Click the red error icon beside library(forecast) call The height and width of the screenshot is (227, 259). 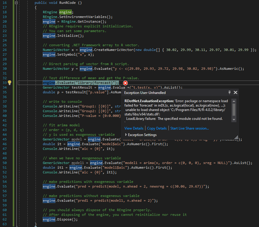125,83
